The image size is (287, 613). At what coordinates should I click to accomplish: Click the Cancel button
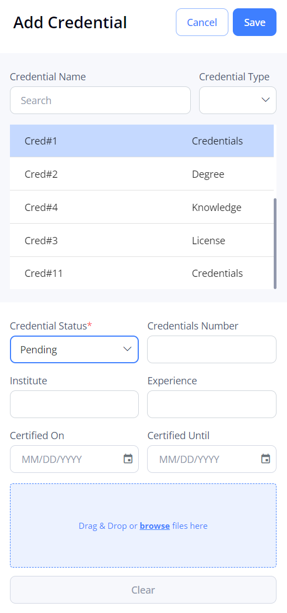point(202,22)
